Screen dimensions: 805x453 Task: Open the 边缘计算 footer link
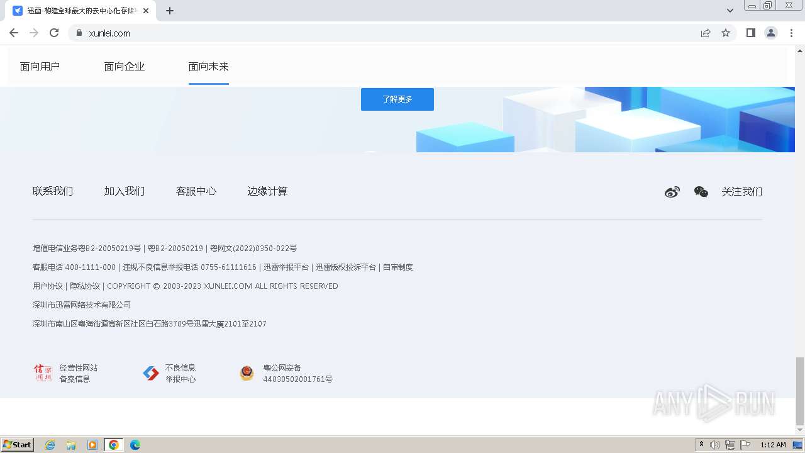[x=267, y=191]
